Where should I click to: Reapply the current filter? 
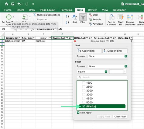click(95, 19)
